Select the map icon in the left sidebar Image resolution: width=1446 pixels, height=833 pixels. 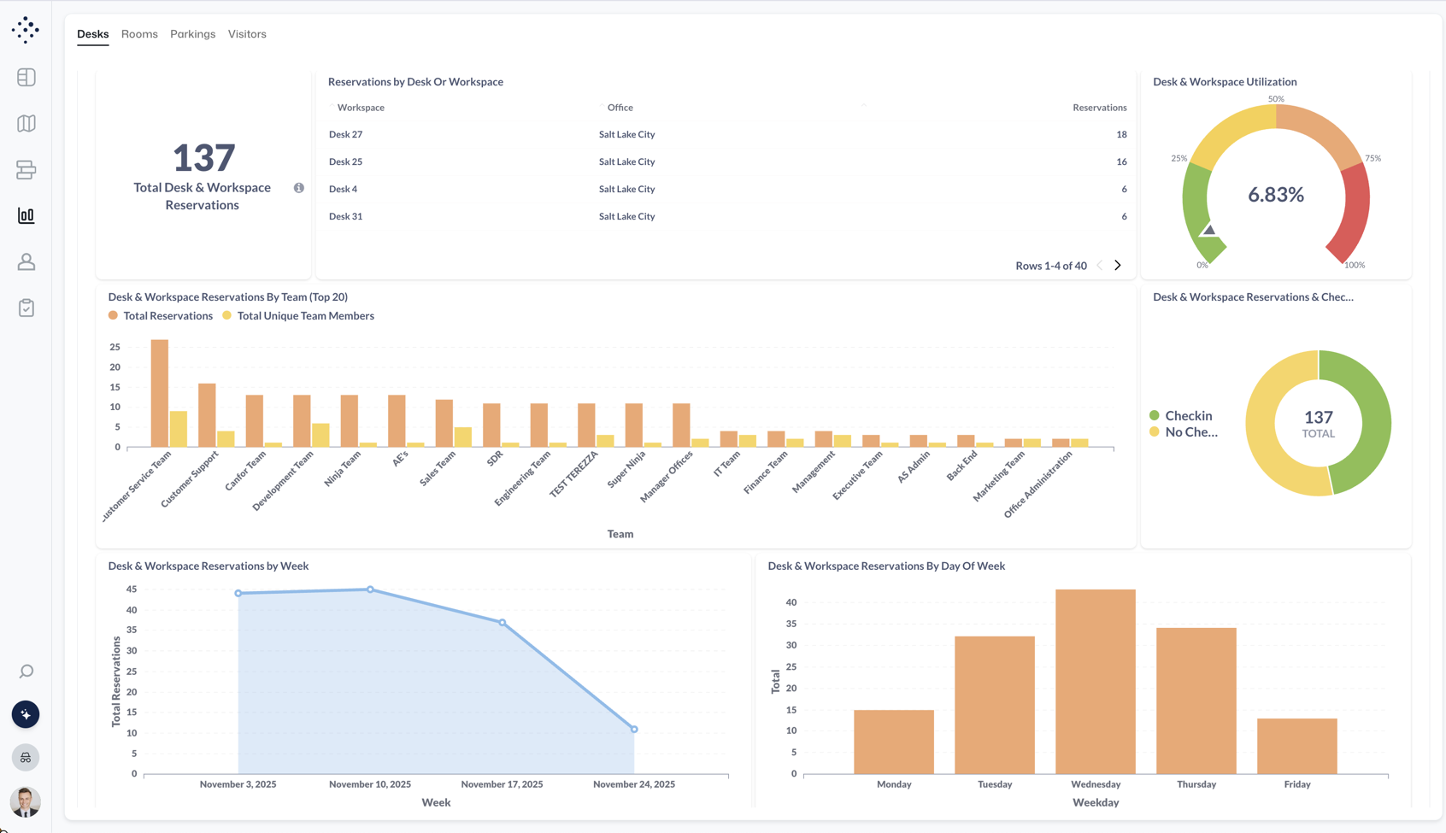point(26,123)
